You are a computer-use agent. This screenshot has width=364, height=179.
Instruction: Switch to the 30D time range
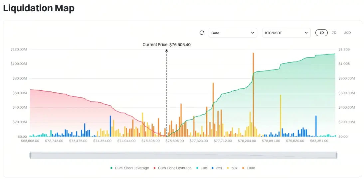(347, 33)
